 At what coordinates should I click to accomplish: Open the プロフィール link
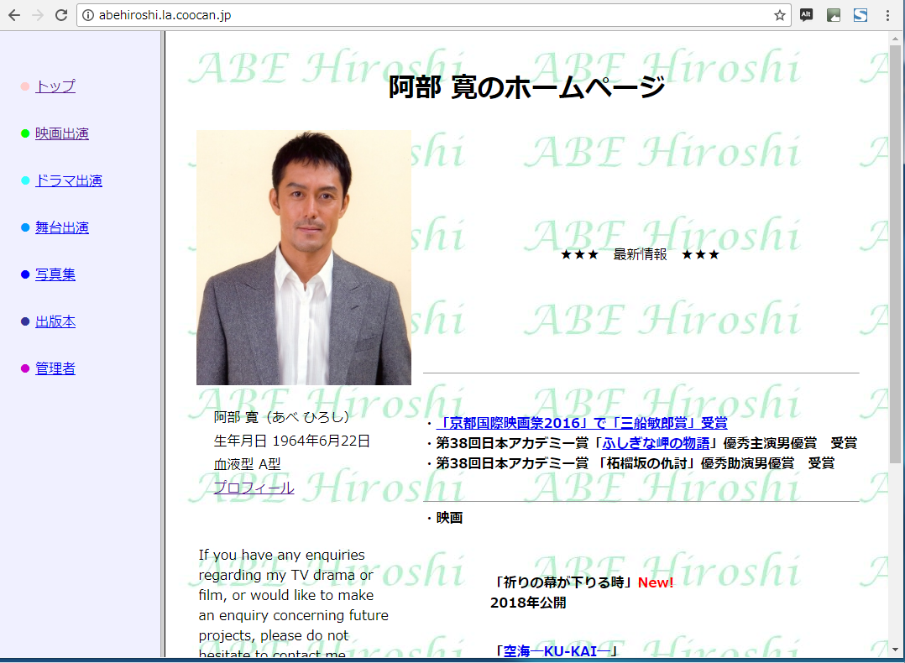(x=254, y=488)
